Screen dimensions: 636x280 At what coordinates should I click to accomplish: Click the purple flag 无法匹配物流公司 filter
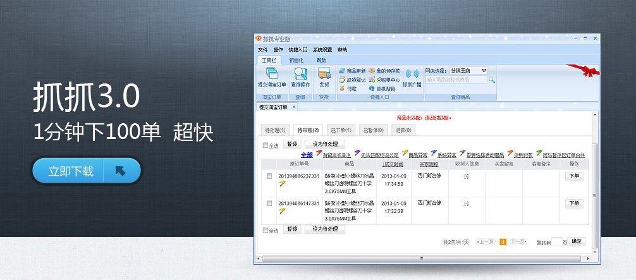(357, 153)
